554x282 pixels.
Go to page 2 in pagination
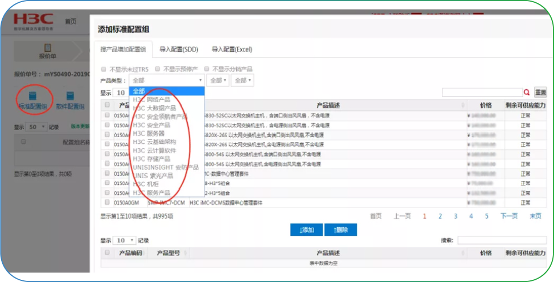[440, 216]
